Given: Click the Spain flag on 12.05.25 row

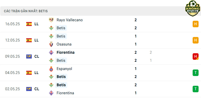Looking at the screenshot, I should [29, 40].
